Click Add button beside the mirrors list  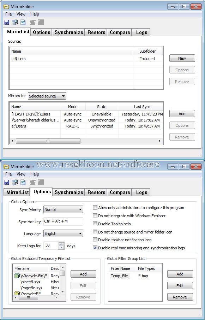point(182,114)
